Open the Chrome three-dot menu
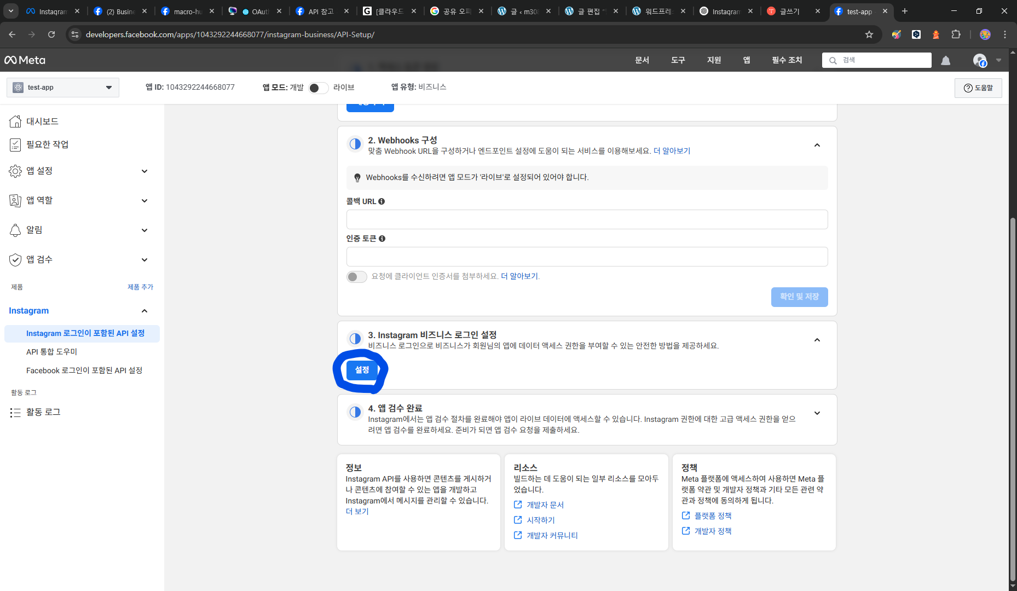The width and height of the screenshot is (1017, 591). pyautogui.click(x=1005, y=34)
